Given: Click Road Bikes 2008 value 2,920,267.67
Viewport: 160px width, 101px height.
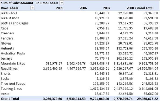Looking at the screenshot, I should (x=123, y=68).
